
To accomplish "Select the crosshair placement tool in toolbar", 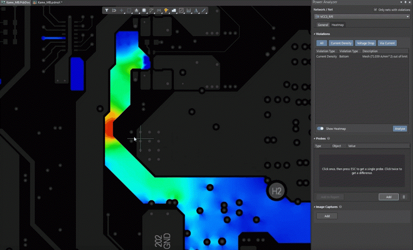I will coord(121,10).
